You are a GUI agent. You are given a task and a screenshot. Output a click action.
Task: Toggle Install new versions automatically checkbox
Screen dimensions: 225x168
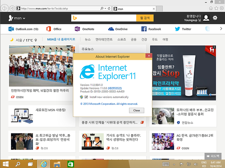pyautogui.click(x=86, y=97)
